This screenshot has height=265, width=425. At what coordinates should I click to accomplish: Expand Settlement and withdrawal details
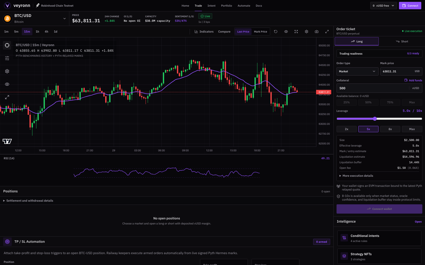tap(28, 201)
